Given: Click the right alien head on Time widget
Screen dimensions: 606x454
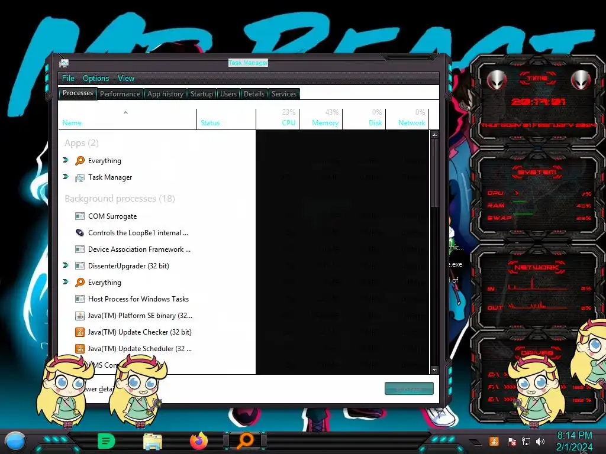Looking at the screenshot, I should (x=581, y=80).
